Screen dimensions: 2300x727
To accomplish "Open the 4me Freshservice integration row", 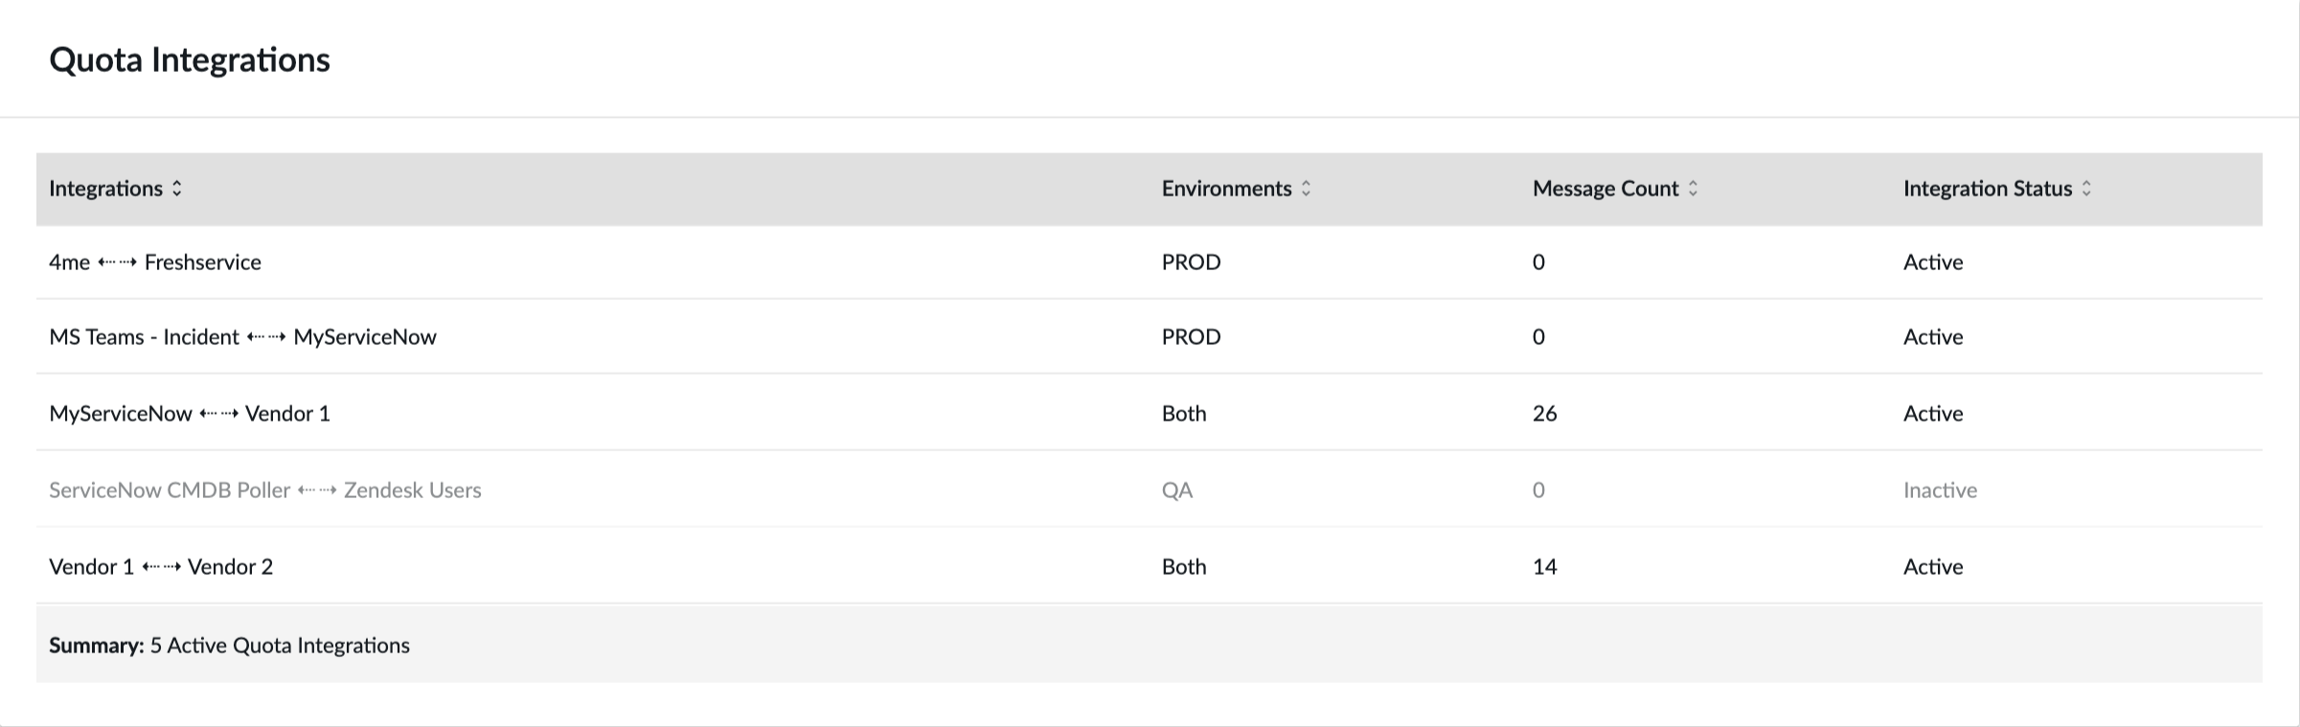I will click(x=1150, y=262).
